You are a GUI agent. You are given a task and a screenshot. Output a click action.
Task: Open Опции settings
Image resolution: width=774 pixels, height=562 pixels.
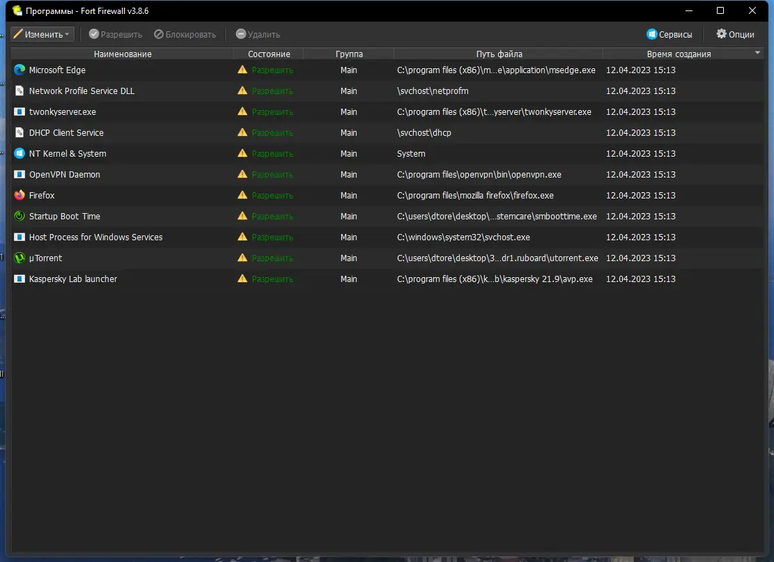[736, 34]
